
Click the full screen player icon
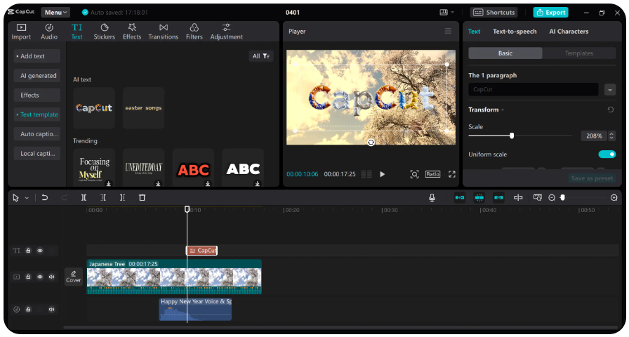tap(452, 174)
